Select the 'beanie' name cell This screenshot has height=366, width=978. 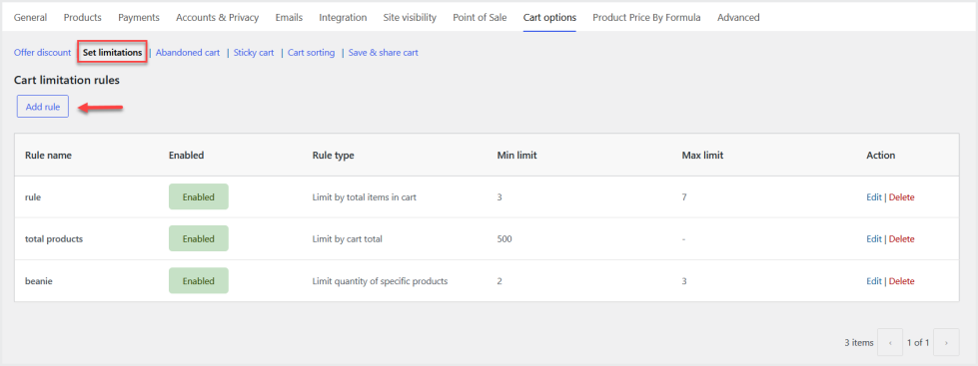coord(39,281)
